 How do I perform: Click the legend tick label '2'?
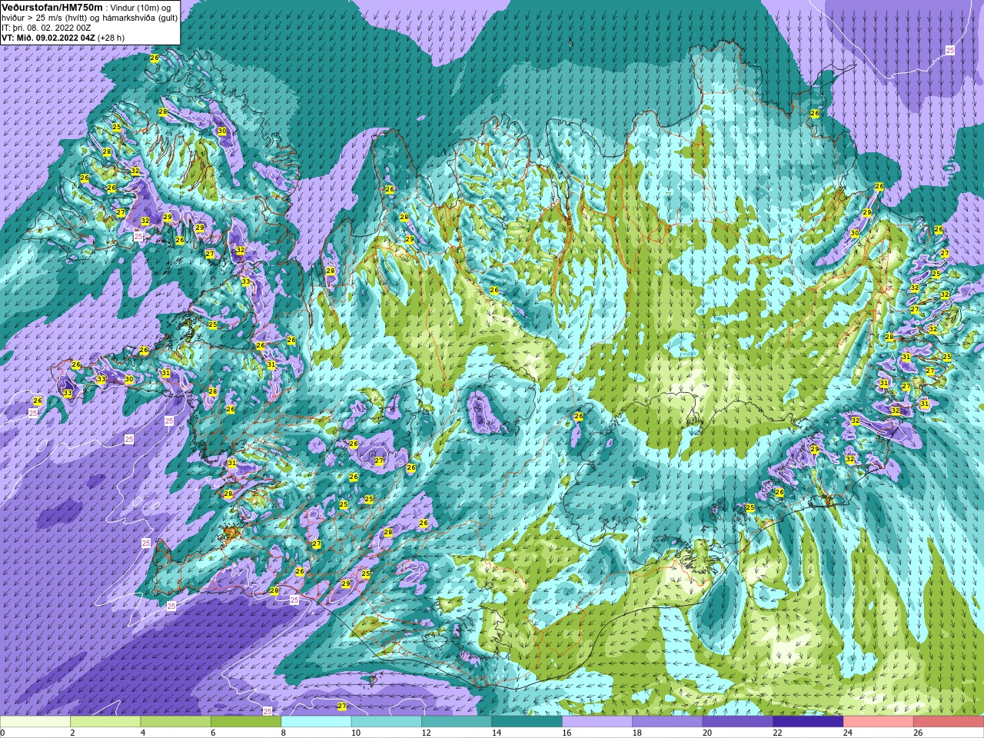[x=72, y=733]
